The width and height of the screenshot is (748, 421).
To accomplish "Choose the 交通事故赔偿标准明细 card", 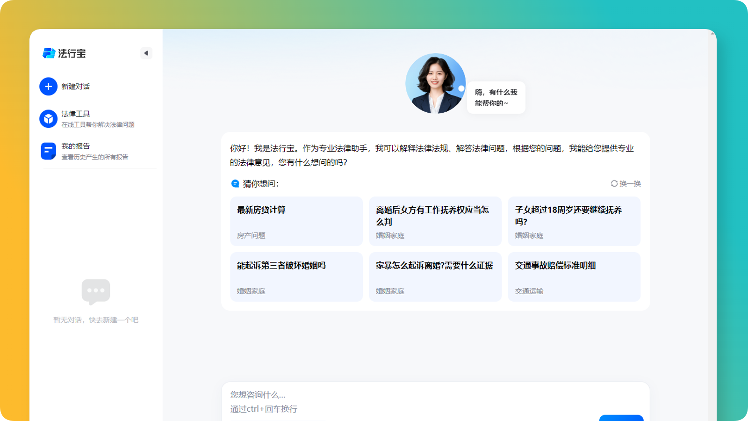I will point(574,277).
